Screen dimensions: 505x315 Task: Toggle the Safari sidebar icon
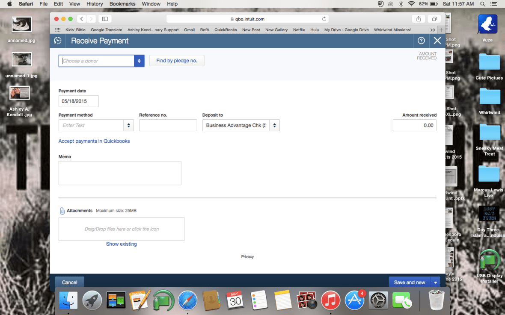click(105, 19)
